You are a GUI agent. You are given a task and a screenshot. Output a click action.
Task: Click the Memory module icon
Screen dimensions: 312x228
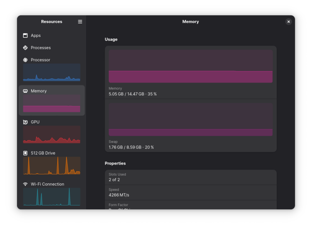tap(25, 91)
